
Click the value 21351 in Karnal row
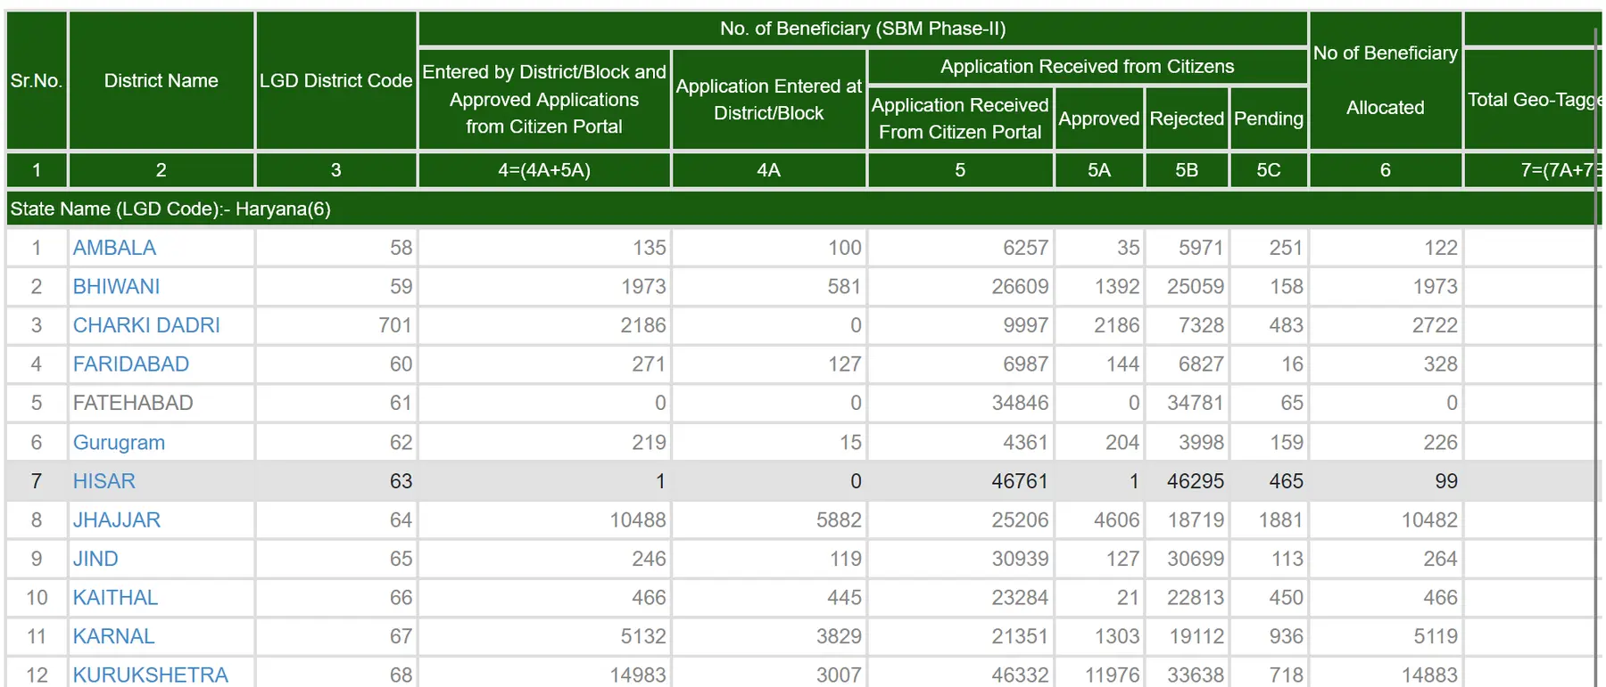point(1020,637)
